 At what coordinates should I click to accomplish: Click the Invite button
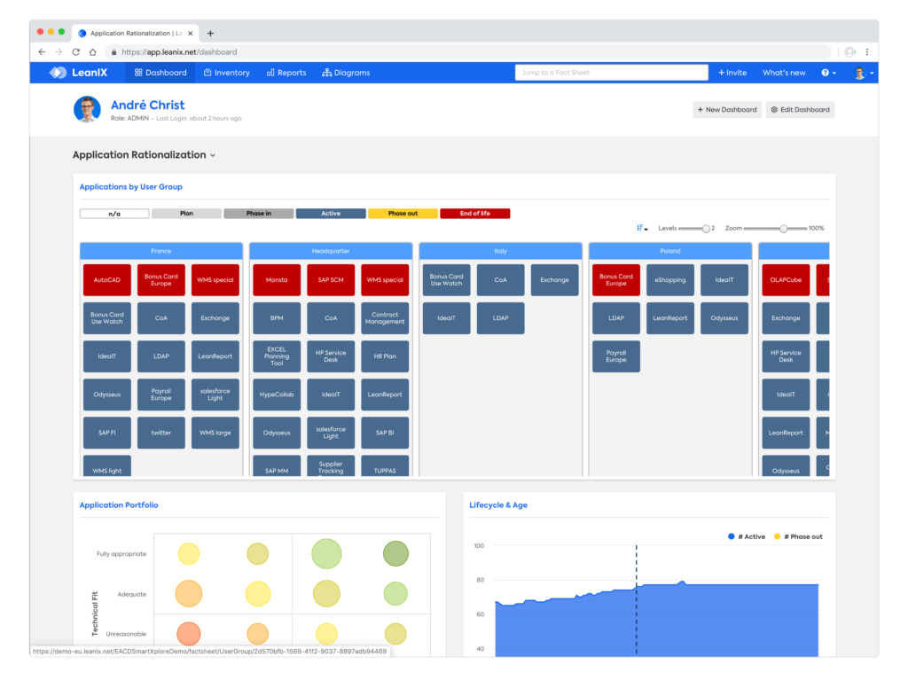coord(732,73)
